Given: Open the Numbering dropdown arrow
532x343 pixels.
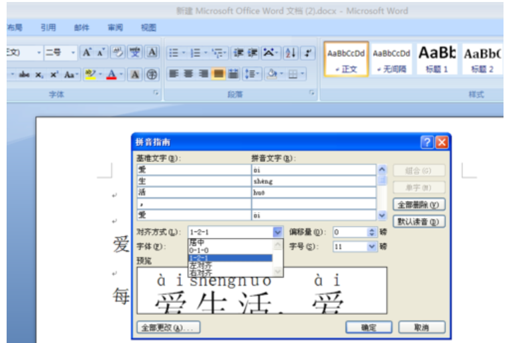Looking at the screenshot, I should [x=205, y=53].
